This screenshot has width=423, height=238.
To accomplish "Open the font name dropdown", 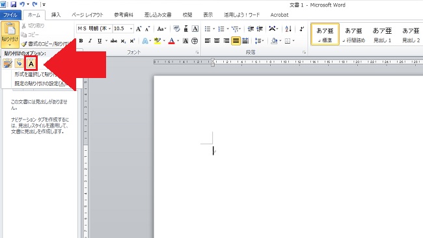I will coord(110,29).
